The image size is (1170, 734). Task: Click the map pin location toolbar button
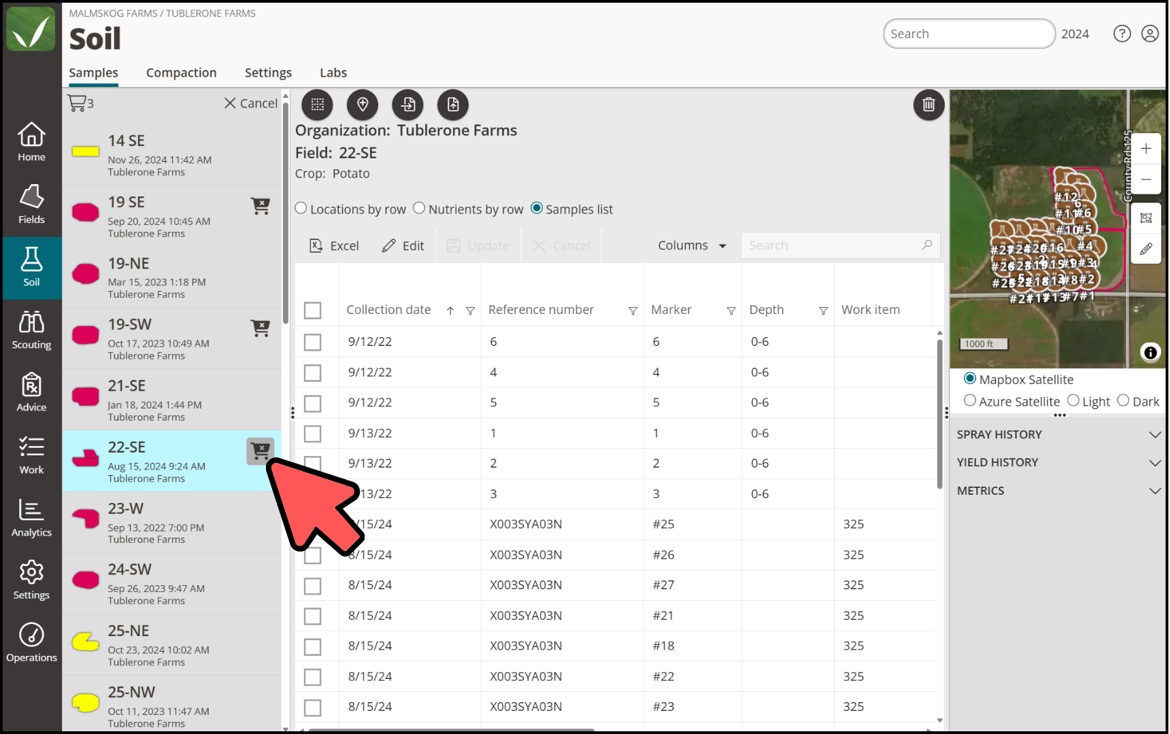pos(363,105)
